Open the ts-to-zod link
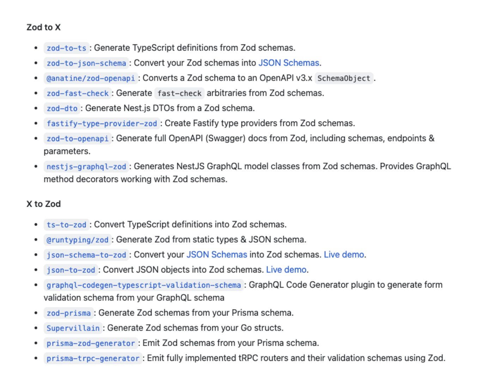Viewport: 495px width, 376px height. pyautogui.click(x=66, y=225)
